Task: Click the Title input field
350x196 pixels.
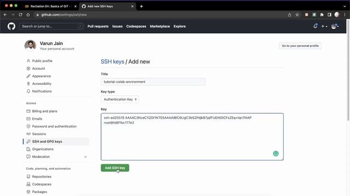Action: [x=153, y=82]
